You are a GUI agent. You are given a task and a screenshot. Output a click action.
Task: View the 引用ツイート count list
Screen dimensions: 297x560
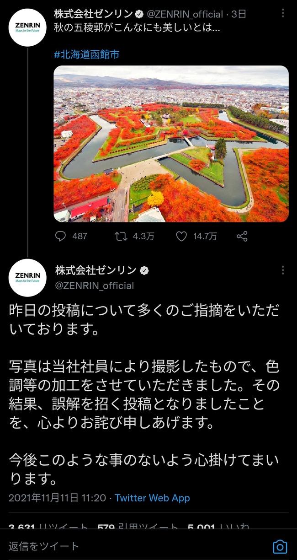(138, 526)
